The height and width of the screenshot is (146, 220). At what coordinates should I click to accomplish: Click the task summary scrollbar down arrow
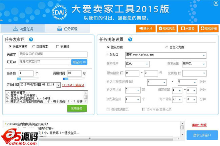pos(86,101)
